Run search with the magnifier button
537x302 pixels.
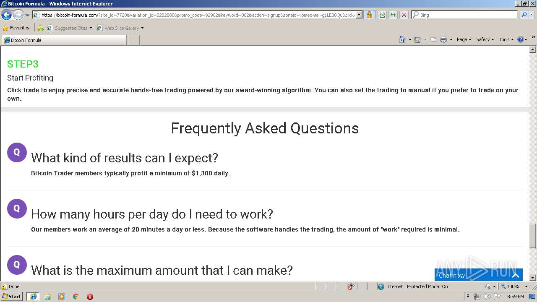[524, 15]
